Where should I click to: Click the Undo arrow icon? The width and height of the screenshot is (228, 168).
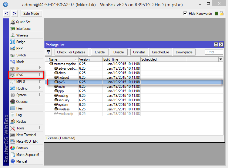pos(7,14)
